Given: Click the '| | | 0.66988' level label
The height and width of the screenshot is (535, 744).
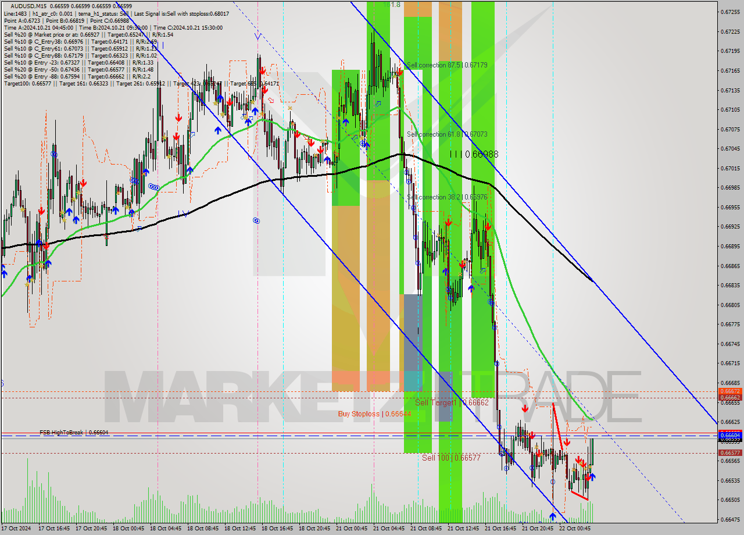Looking at the screenshot, I should click(474, 154).
